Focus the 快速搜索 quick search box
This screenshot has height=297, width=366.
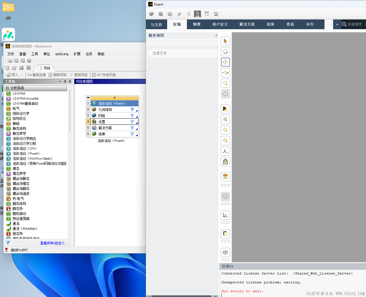click(354, 24)
